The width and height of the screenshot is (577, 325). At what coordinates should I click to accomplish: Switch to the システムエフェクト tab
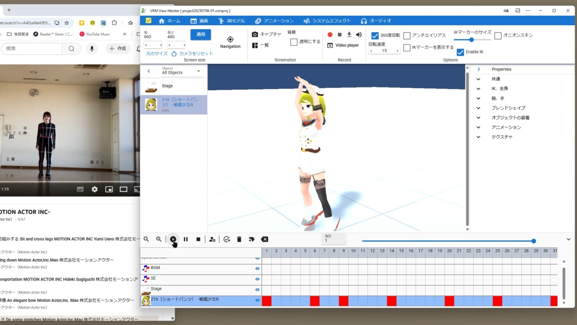[327, 21]
